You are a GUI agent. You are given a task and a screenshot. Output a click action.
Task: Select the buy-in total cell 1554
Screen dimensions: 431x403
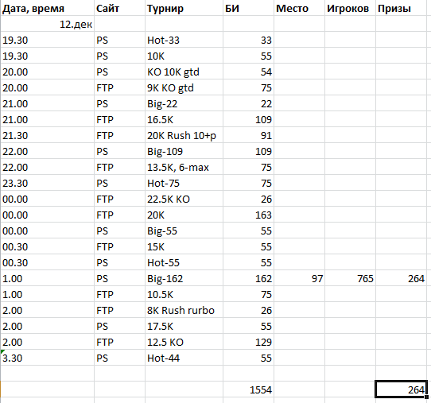point(248,389)
